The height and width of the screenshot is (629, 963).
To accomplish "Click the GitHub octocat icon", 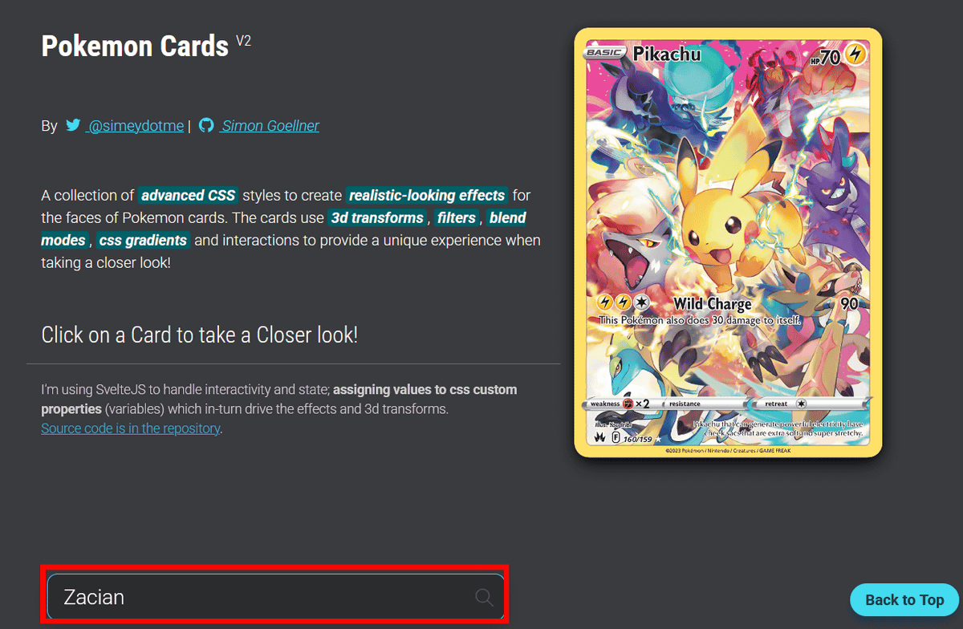I will 206,126.
